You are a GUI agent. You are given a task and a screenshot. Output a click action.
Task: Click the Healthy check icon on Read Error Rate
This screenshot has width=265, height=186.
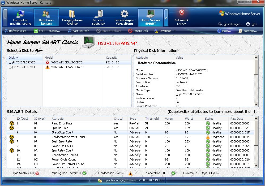pos(208,123)
